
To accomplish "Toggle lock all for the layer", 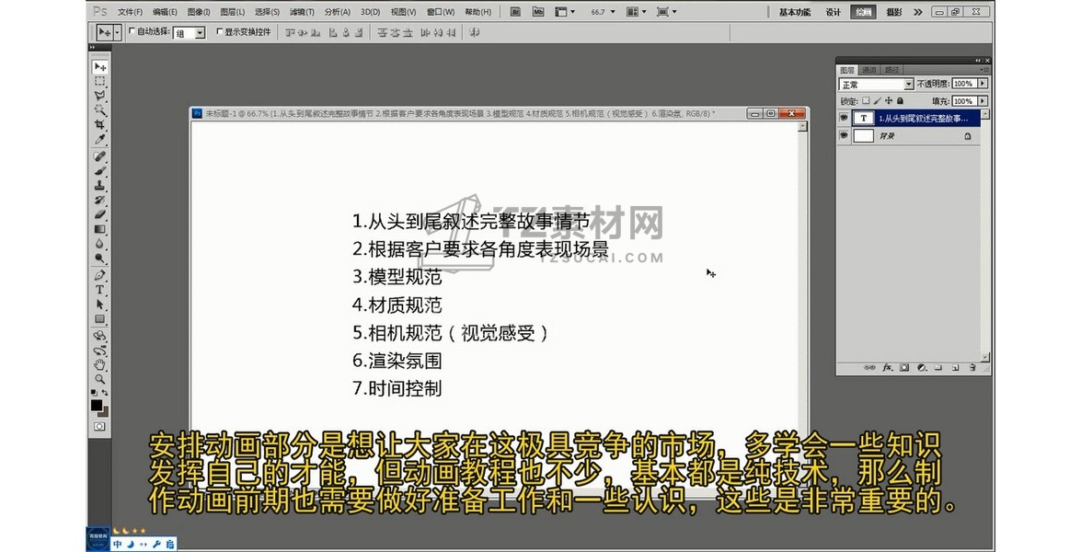I will click(x=900, y=100).
